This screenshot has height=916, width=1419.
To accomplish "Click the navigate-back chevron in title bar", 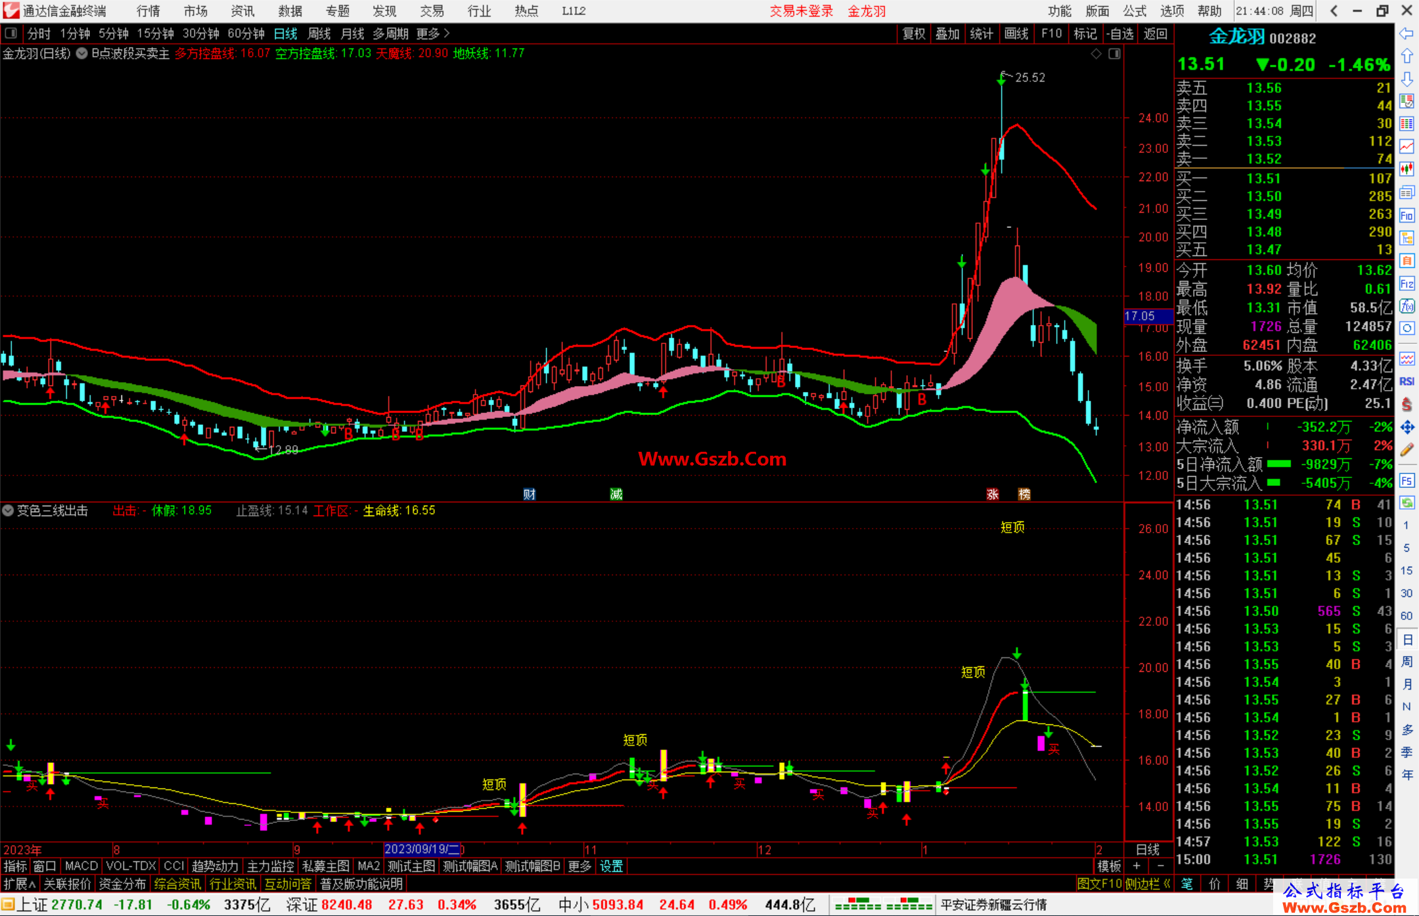I will [x=1334, y=11].
